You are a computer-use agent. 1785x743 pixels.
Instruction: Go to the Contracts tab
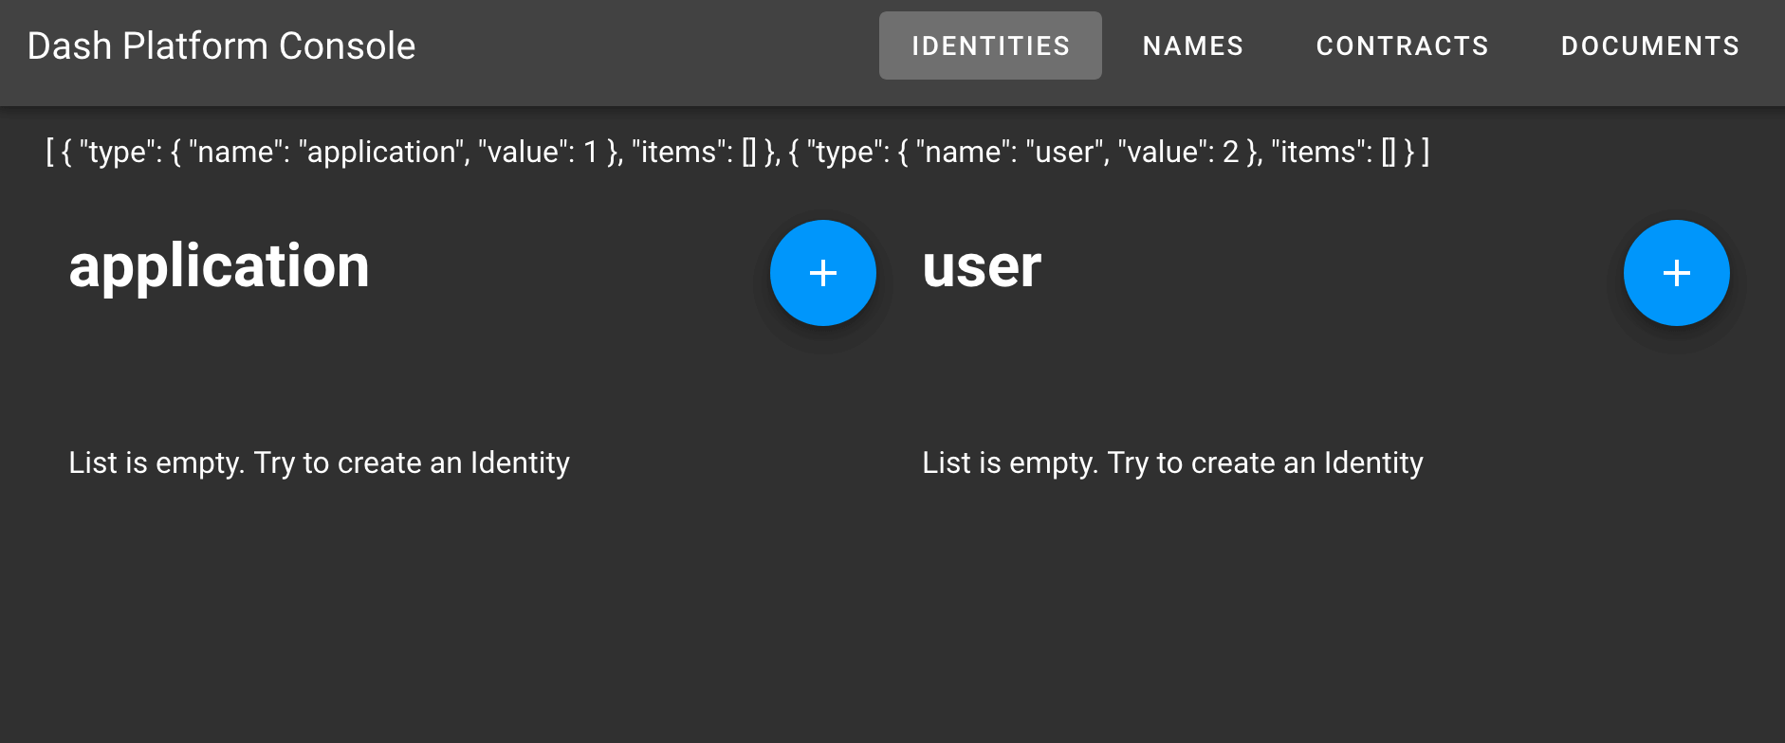1402,45
